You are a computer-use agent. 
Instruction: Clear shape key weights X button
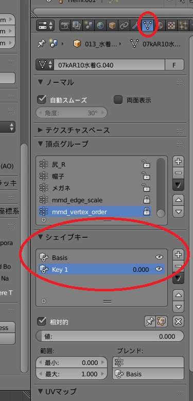179,321
